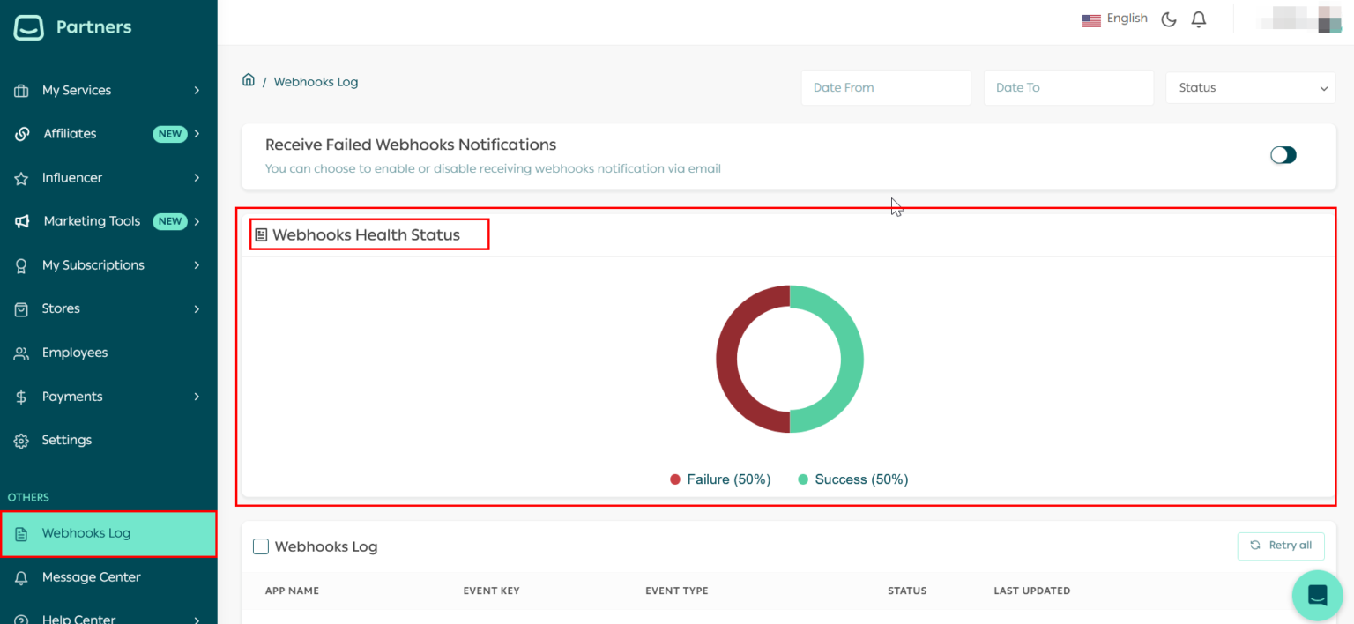Click the Date From input field
The height and width of the screenshot is (624, 1354).
[x=886, y=88]
